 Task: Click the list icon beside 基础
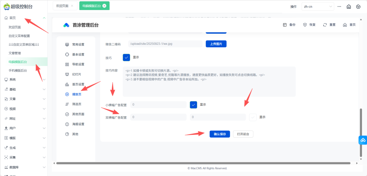pos(6,89)
